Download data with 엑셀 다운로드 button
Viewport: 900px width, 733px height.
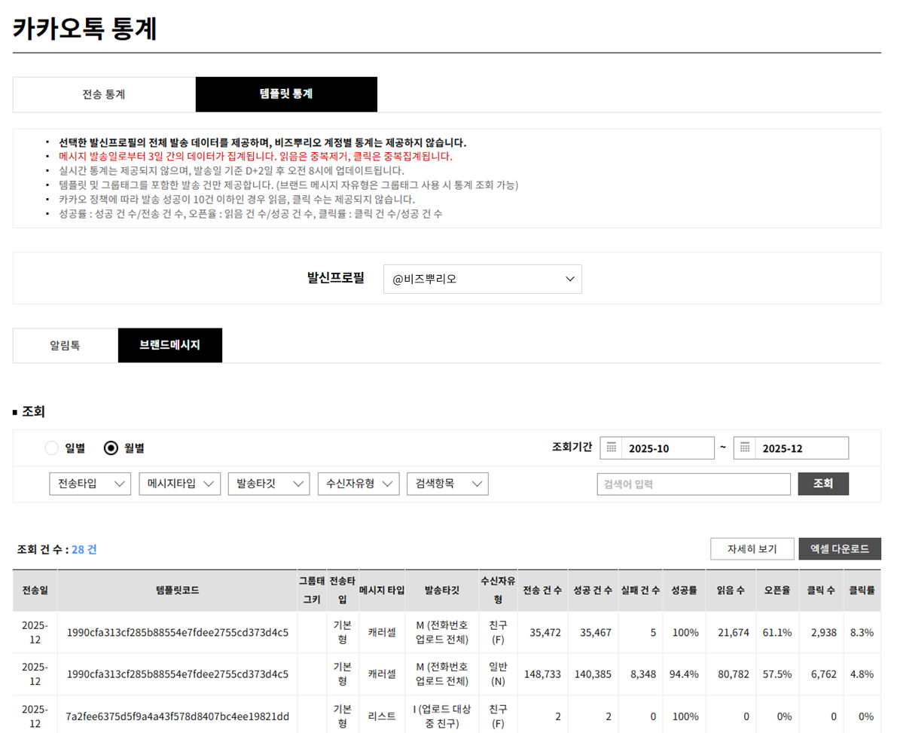(x=839, y=549)
